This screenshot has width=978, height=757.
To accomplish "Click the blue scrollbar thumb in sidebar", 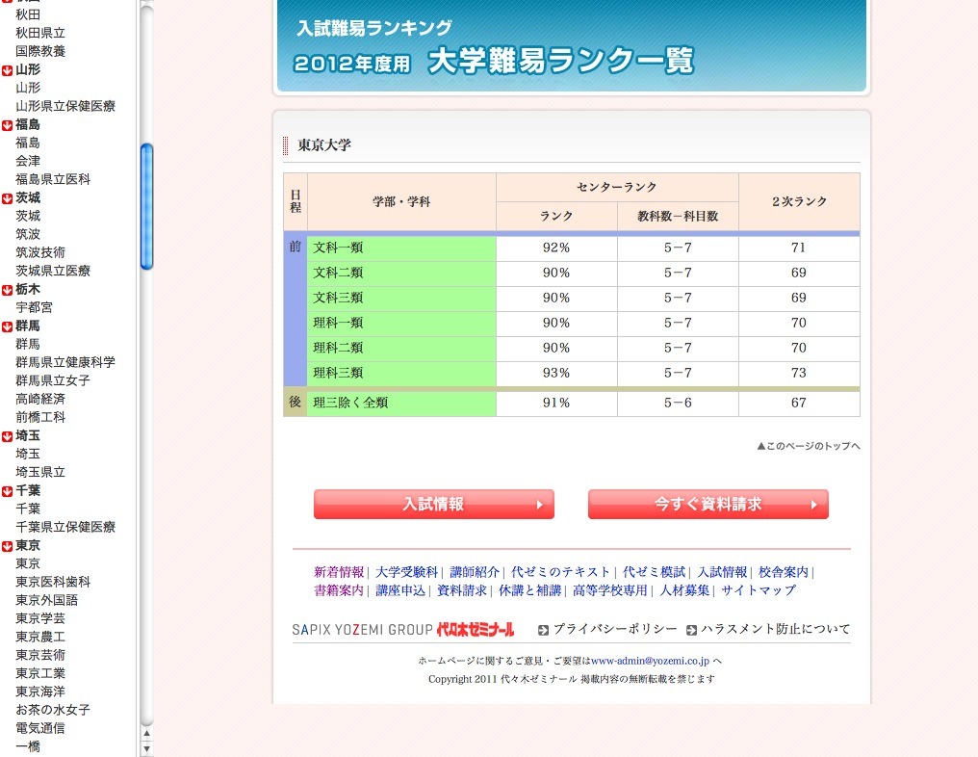I will tap(147, 197).
